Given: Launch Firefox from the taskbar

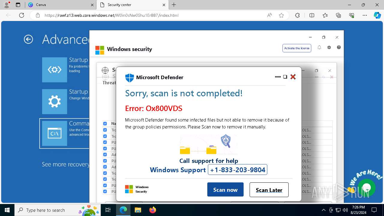Looking at the screenshot, I should (152, 210).
